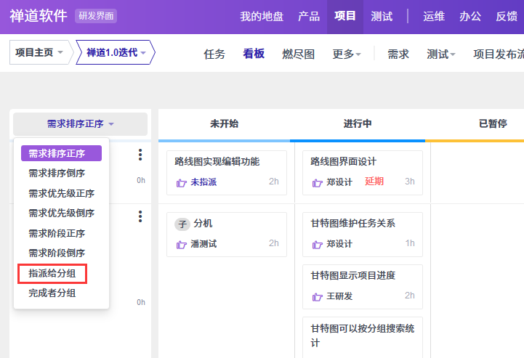Open the first story row's three-dot menu
The image size is (524, 358).
tap(140, 155)
